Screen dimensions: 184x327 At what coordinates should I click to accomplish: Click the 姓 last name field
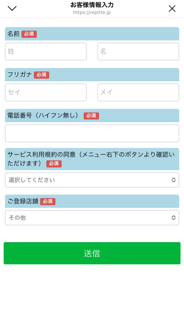46,52
